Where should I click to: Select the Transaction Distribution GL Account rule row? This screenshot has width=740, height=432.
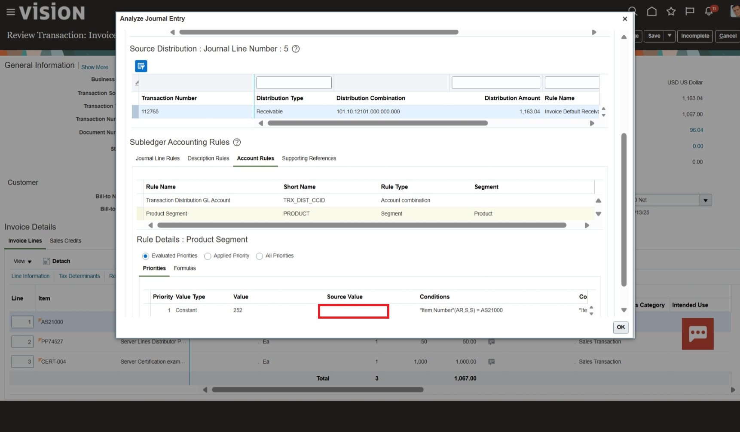point(365,201)
